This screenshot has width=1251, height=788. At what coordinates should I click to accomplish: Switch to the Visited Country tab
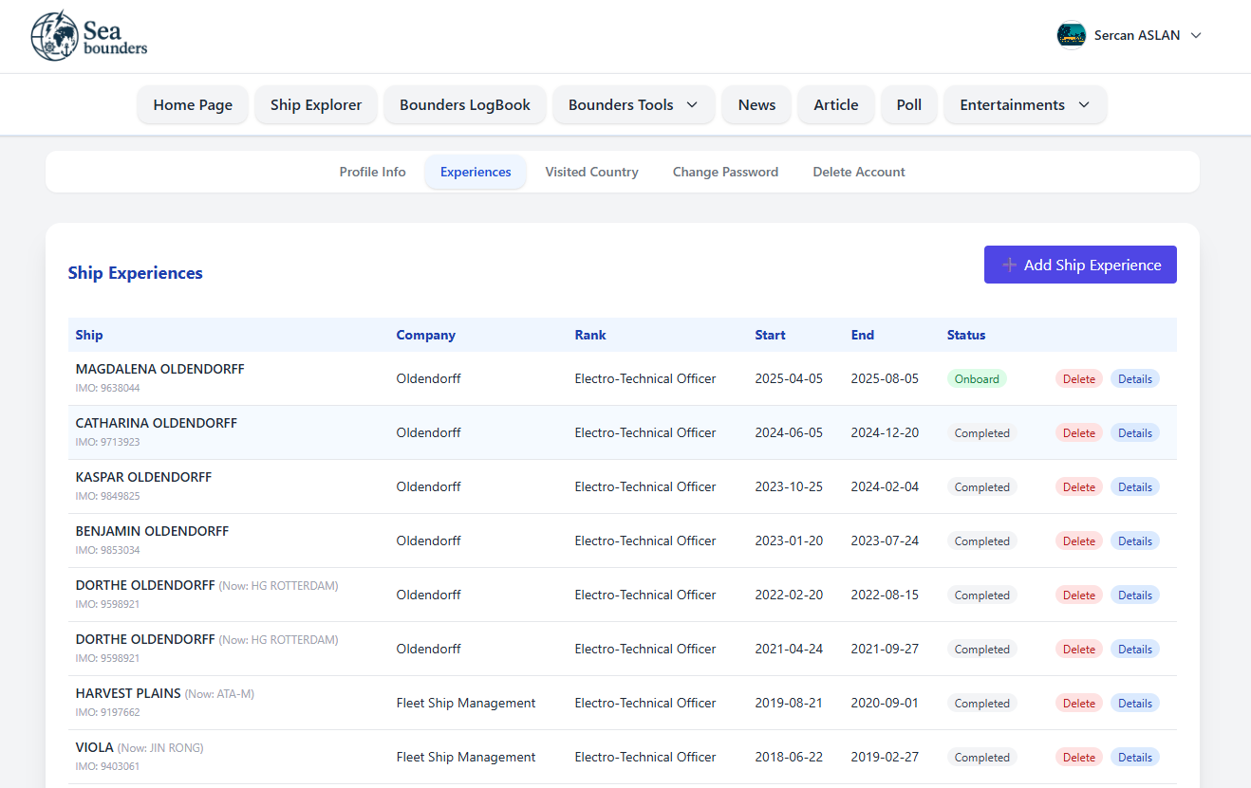tap(591, 173)
